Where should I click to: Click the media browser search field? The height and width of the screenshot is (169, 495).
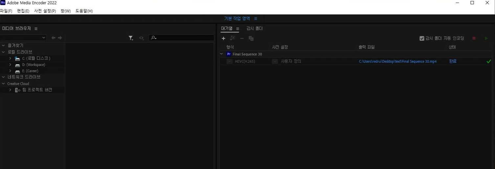point(181,38)
